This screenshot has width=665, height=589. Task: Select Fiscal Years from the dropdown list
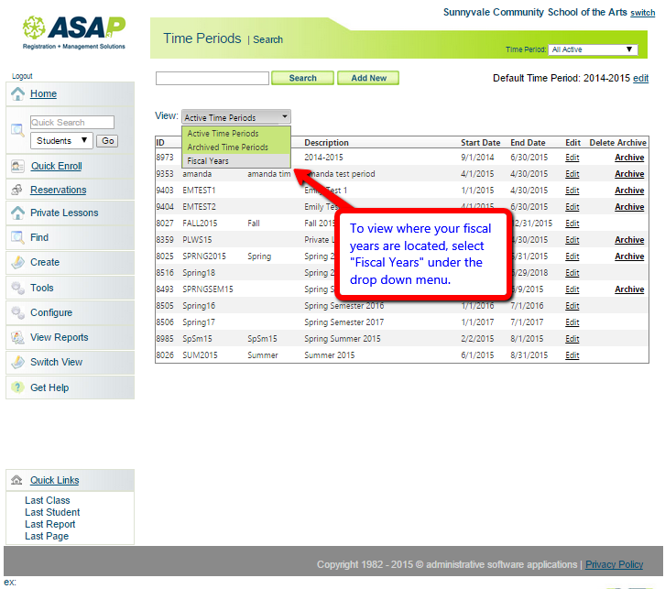(208, 160)
